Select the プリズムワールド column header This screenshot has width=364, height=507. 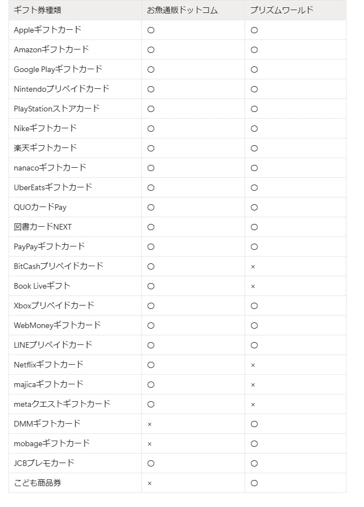pyautogui.click(x=282, y=10)
